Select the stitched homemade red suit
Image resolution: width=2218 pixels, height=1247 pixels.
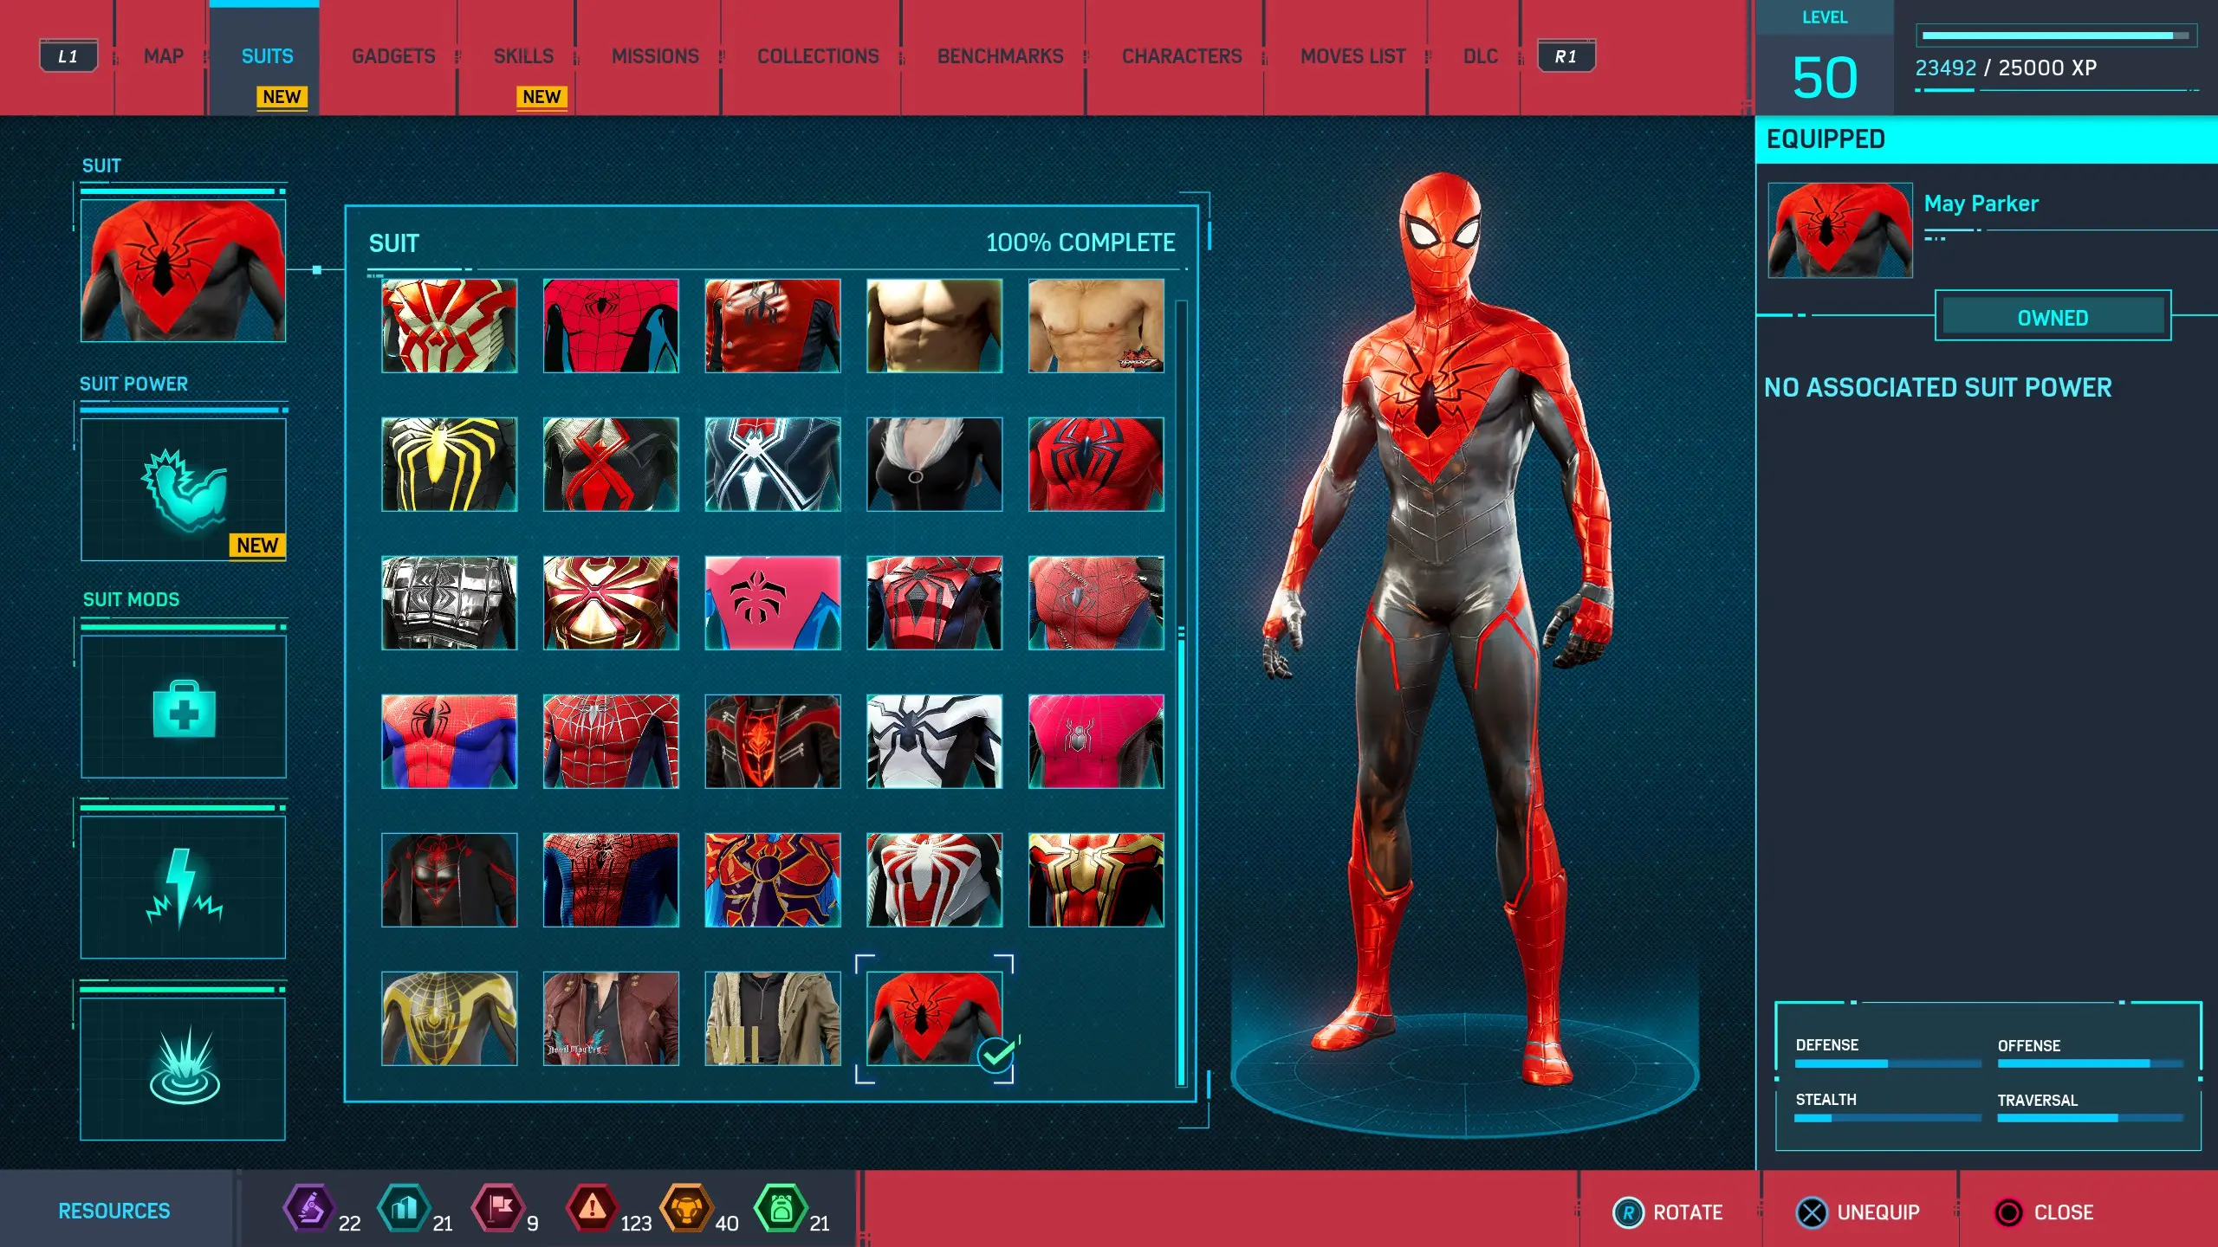tap(1096, 603)
